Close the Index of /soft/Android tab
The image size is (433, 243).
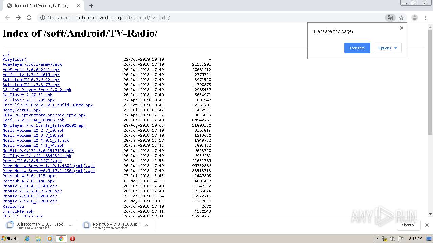click(x=78, y=6)
